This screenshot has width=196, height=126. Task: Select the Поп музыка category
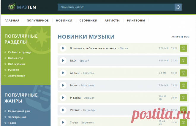click(16, 64)
